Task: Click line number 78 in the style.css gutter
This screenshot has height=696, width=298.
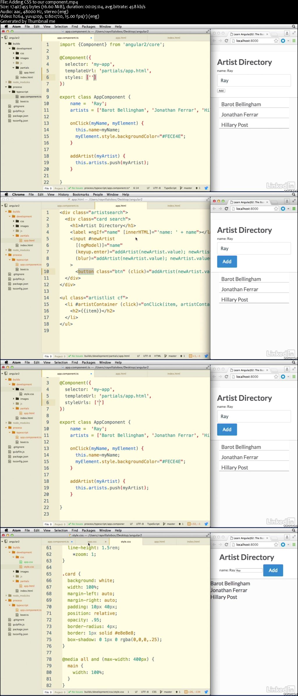Action: (49, 659)
